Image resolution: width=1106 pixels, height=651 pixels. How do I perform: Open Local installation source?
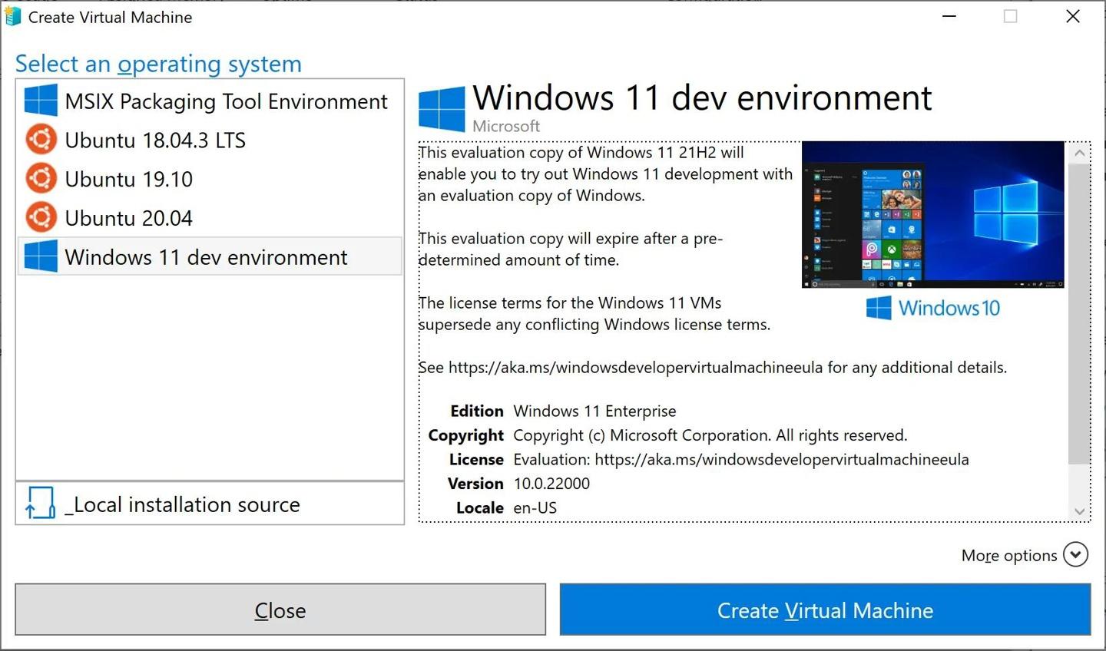tap(183, 504)
